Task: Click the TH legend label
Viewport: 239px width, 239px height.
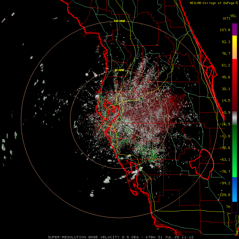Action: click(228, 207)
